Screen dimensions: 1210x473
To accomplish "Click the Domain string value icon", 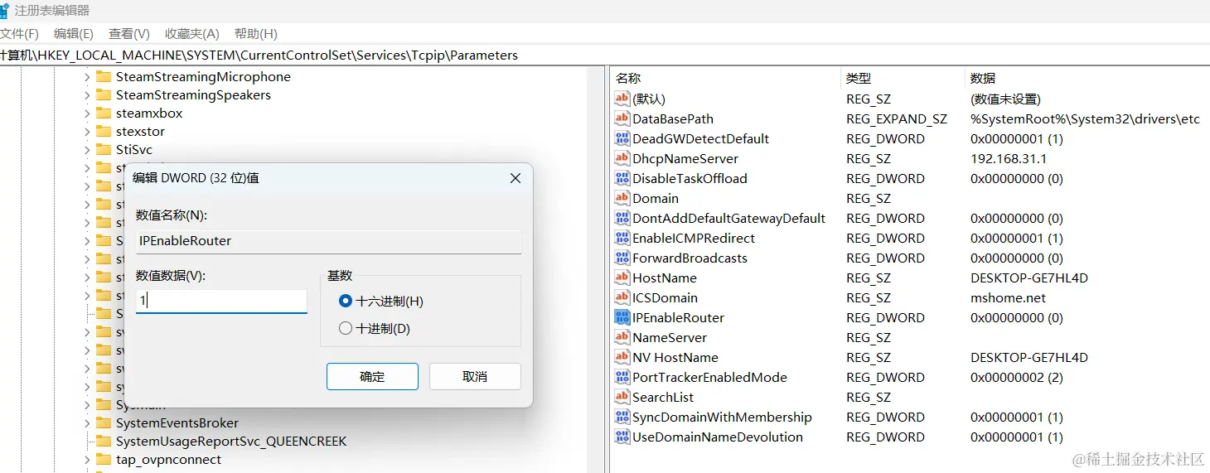I will [622, 198].
